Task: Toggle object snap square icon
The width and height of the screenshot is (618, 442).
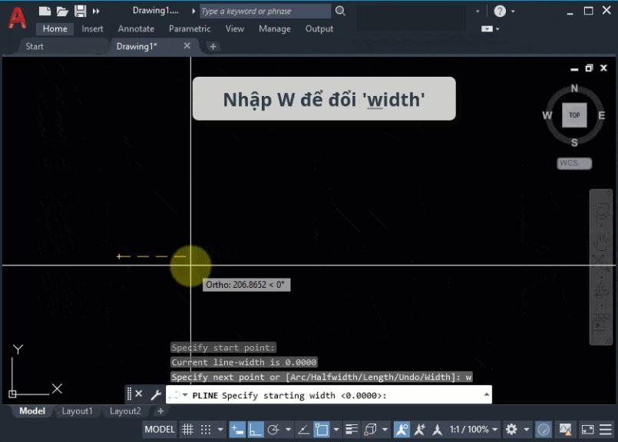Action: (x=322, y=429)
